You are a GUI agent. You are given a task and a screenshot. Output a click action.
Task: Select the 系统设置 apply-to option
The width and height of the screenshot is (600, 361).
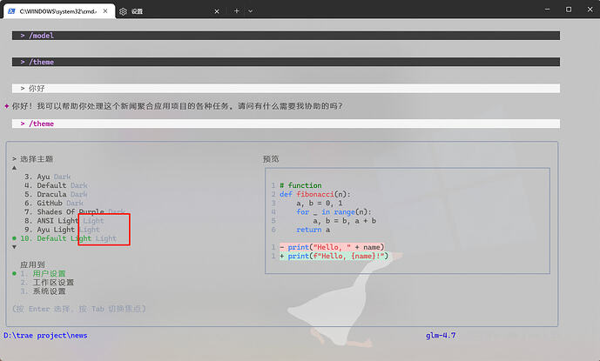click(49, 291)
